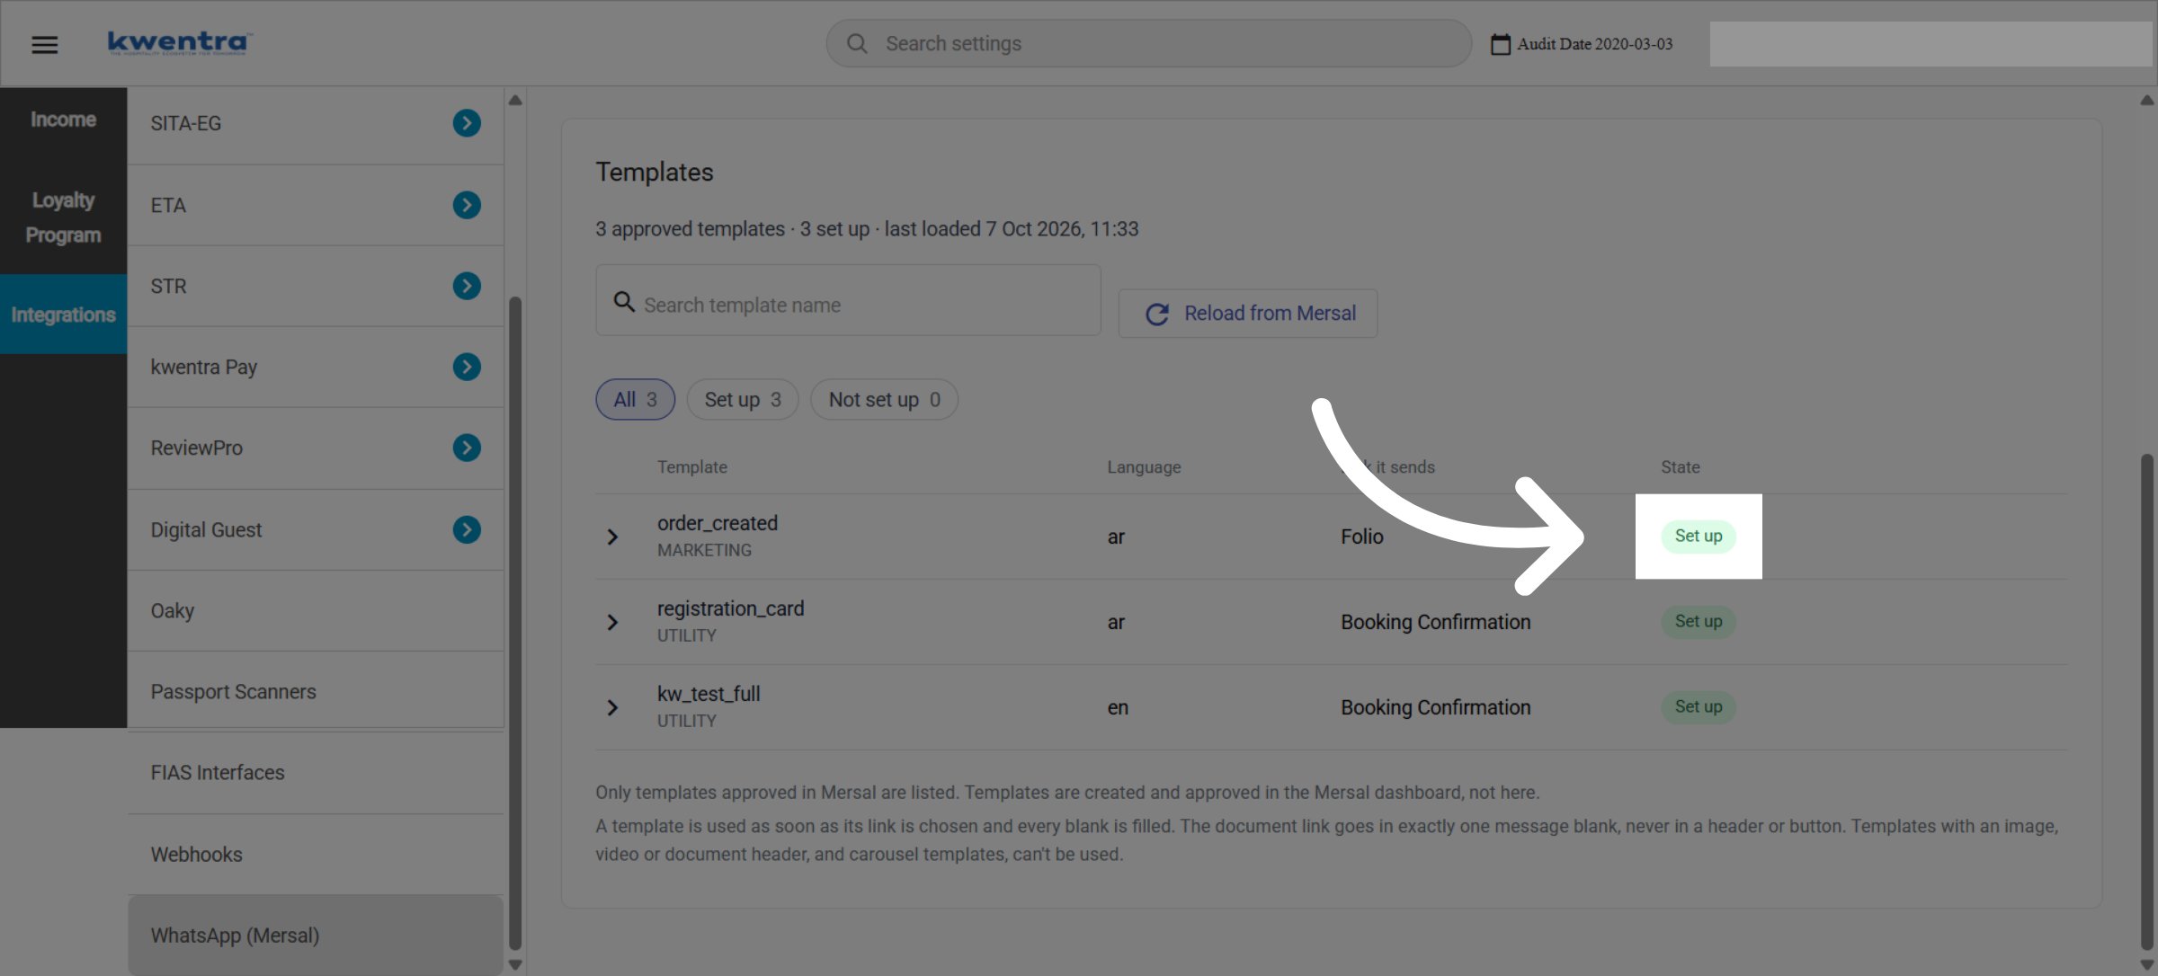
Task: Select the Set up filter chip
Action: 743,399
